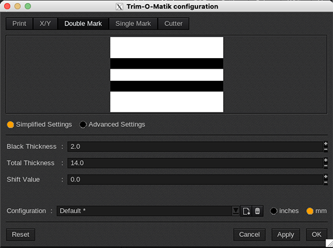Select the Simplified Settings radio button
This screenshot has height=248, width=333.
point(11,125)
